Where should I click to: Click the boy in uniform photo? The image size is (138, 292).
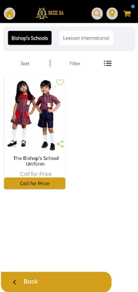(48, 115)
